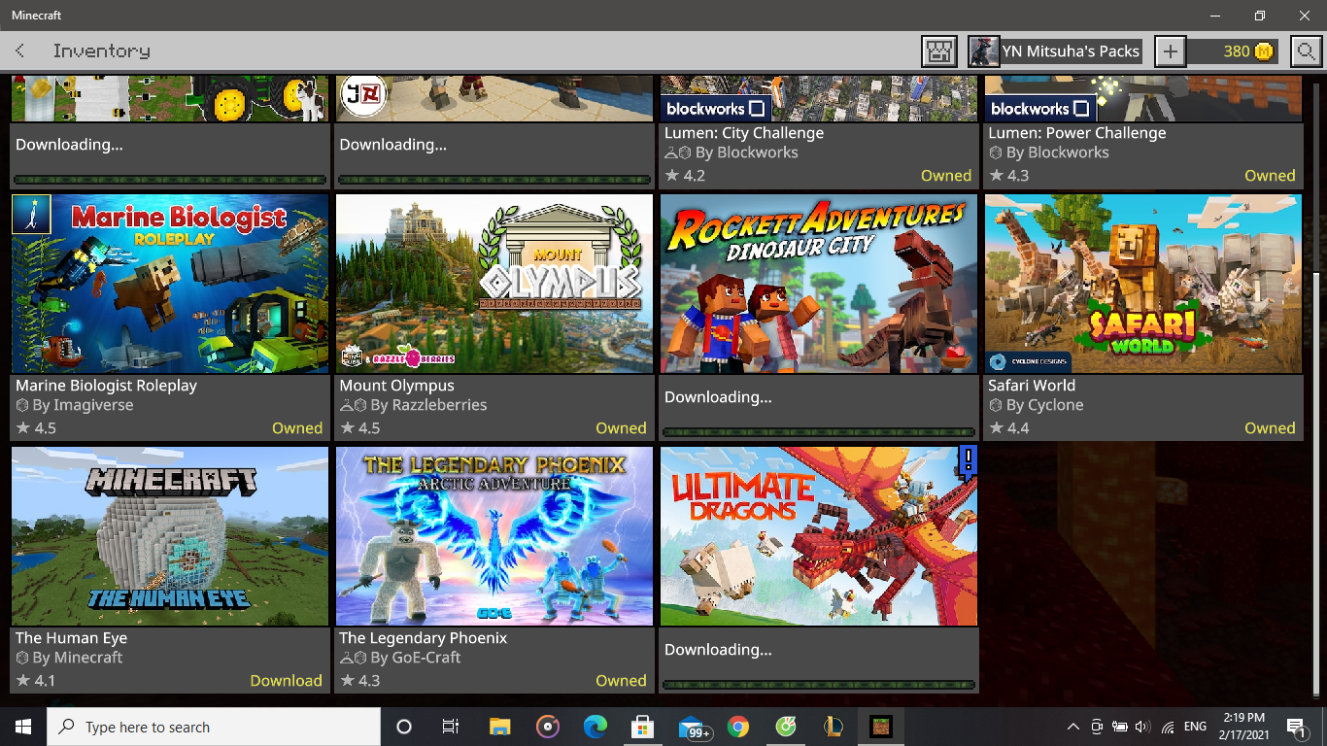
Task: Click the ENG language indicator
Action: pyautogui.click(x=1195, y=727)
